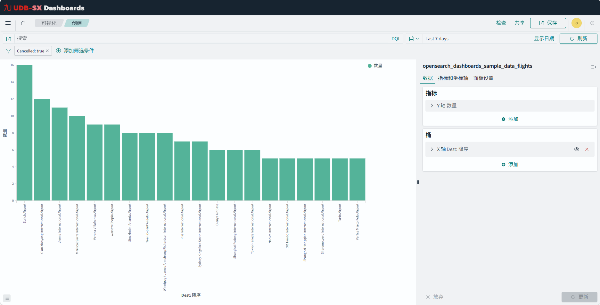
Task: Open user avatar menu
Action: [576, 23]
